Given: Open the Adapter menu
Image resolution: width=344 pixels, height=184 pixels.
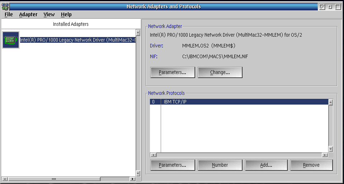Looking at the screenshot, I should (x=28, y=14).
